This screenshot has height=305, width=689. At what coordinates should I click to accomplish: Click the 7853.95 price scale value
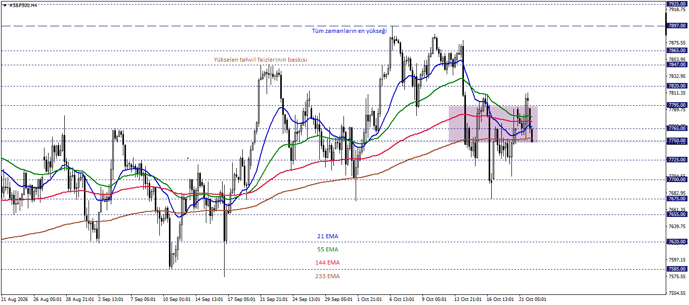677,59
